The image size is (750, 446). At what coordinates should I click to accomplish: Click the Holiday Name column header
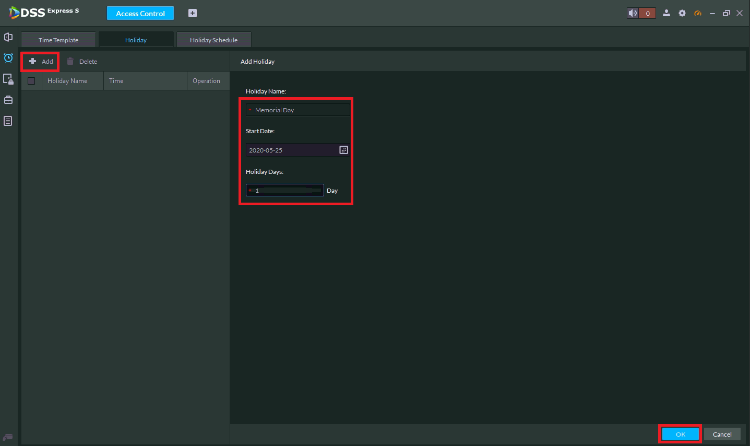(73, 81)
